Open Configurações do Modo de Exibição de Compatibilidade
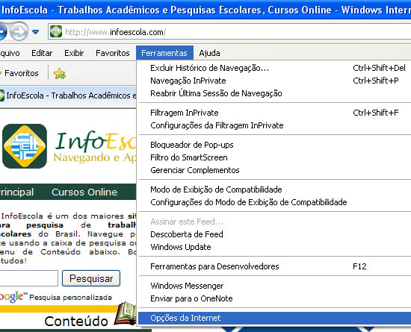 pyautogui.click(x=274, y=202)
